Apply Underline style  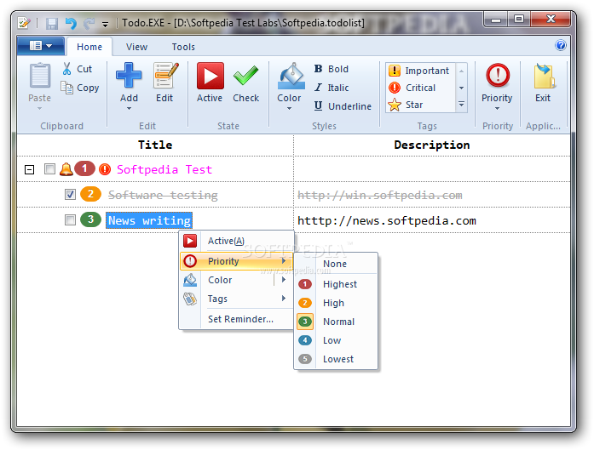(x=343, y=106)
